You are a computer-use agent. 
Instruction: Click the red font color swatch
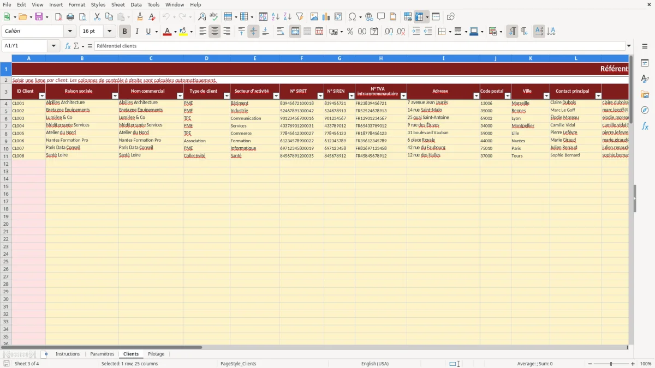[167, 32]
